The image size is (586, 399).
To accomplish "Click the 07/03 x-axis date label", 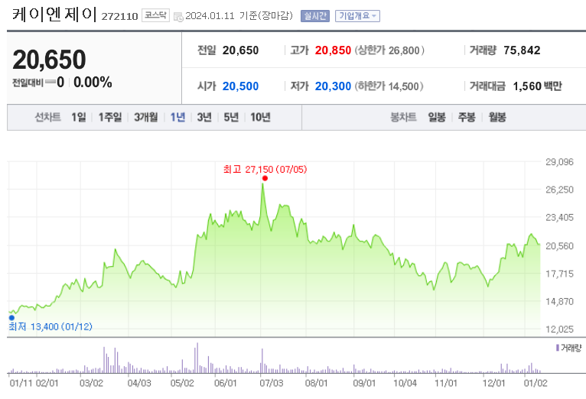I will tap(272, 383).
